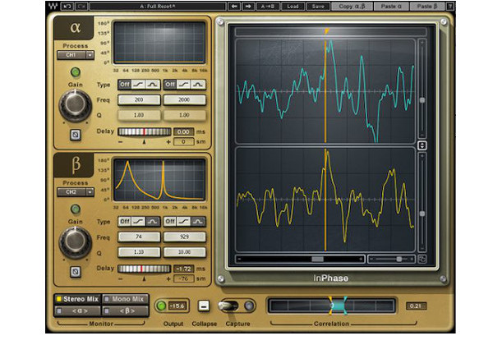
Task: Click the alpha waveform vertical zoom slider
Action: tap(422, 100)
